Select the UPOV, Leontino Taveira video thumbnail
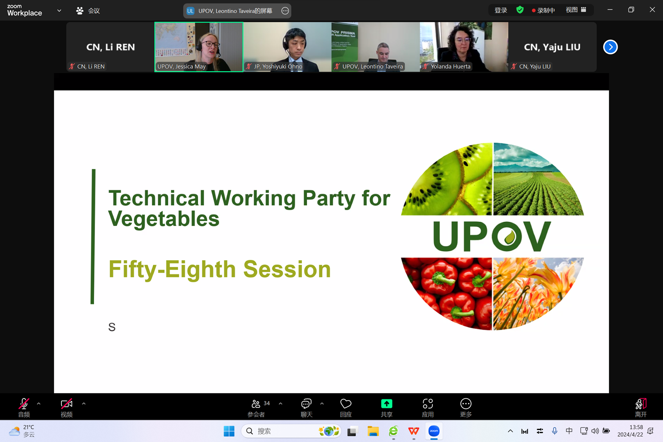663x442 pixels. coord(375,47)
